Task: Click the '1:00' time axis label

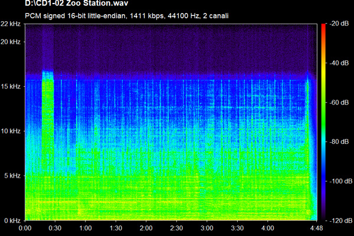Action: (86, 228)
